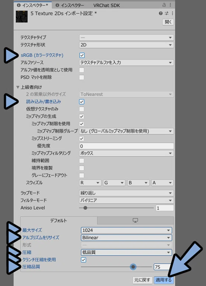The height and width of the screenshot is (286, 206).
Task: Open the import settings header more-options menu
Action: 172,13
